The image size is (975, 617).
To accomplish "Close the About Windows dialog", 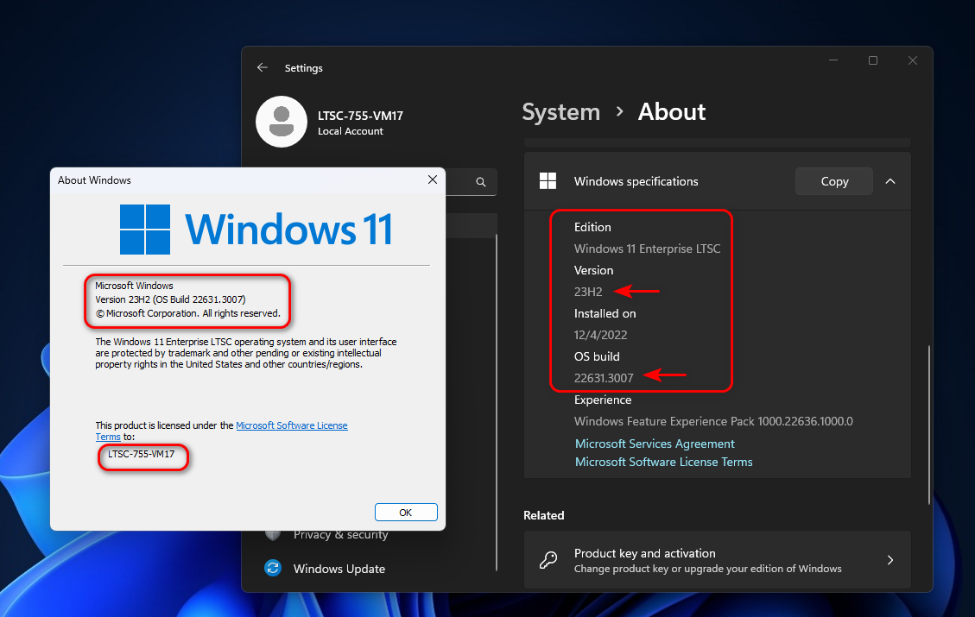I will pos(433,179).
